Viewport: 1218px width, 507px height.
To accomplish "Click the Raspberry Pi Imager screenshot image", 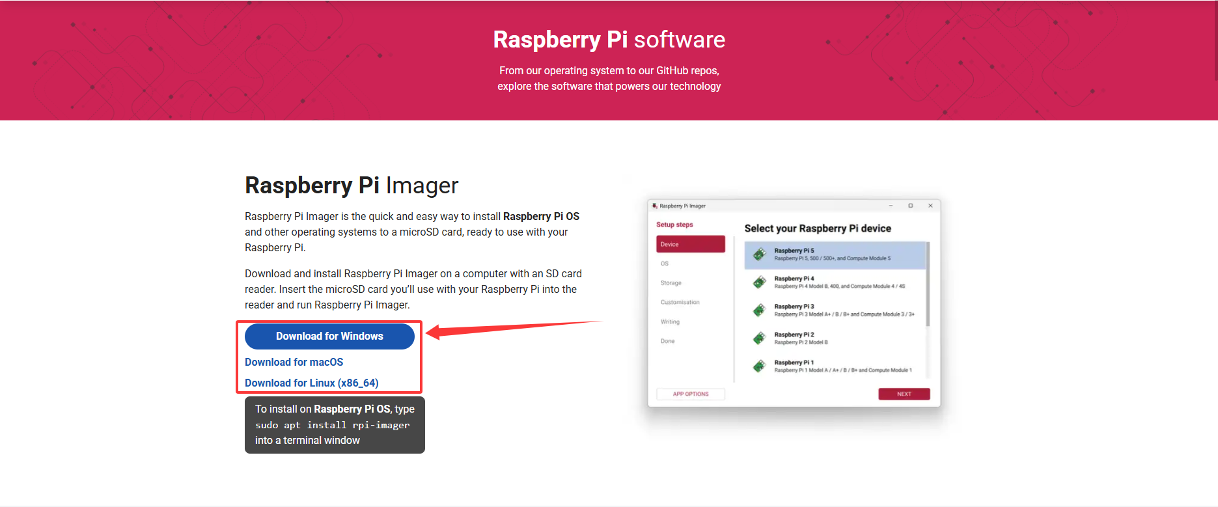I will [x=794, y=303].
